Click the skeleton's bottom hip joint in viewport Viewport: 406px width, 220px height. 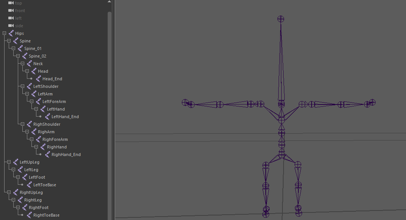pyautogui.click(x=282, y=155)
